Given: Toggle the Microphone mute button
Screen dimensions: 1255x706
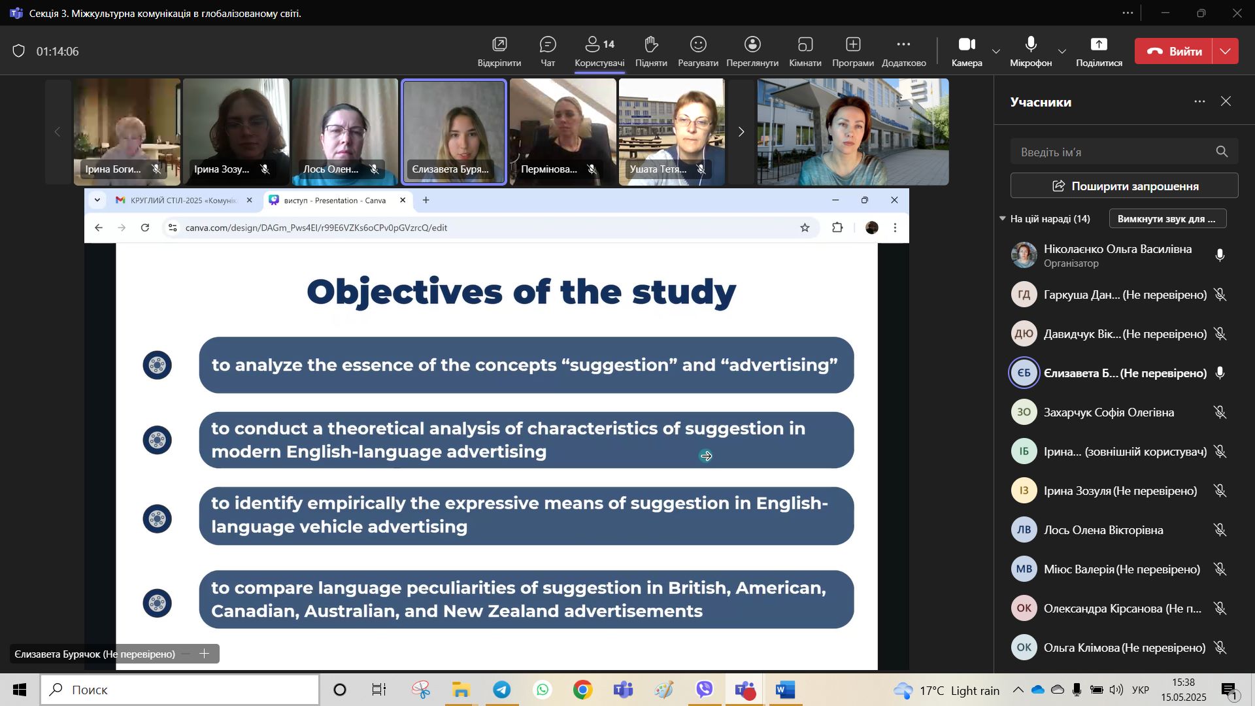Looking at the screenshot, I should (x=1031, y=44).
